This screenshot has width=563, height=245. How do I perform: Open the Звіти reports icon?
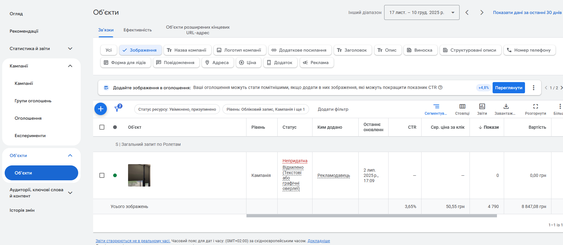482,107
